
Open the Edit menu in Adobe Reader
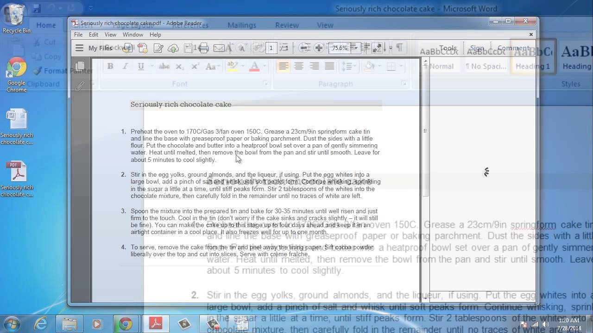94,35
